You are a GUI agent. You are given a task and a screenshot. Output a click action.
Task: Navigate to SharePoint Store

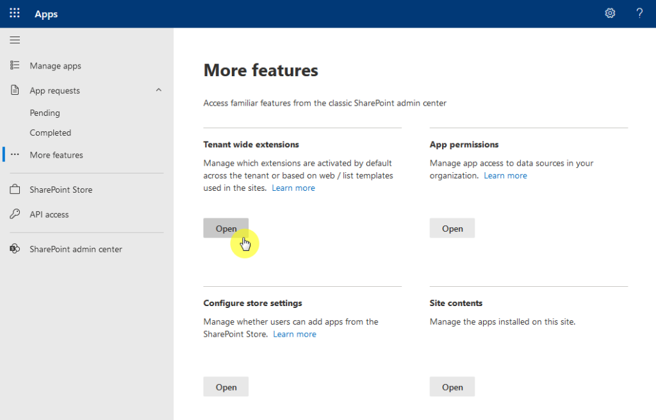61,190
